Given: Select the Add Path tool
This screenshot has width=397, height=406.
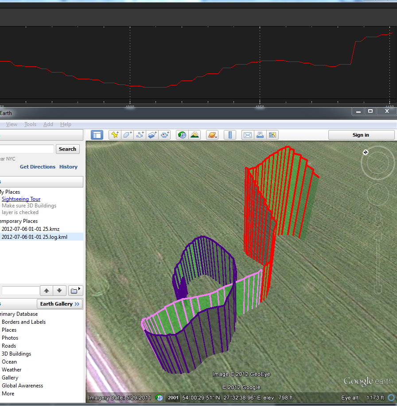Looking at the screenshot, I should [140, 135].
